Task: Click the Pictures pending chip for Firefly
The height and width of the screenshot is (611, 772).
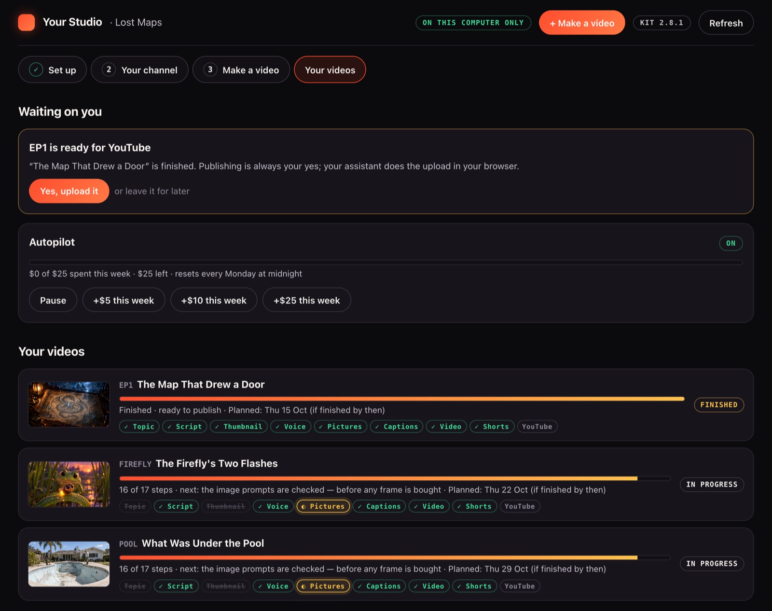Action: point(323,506)
